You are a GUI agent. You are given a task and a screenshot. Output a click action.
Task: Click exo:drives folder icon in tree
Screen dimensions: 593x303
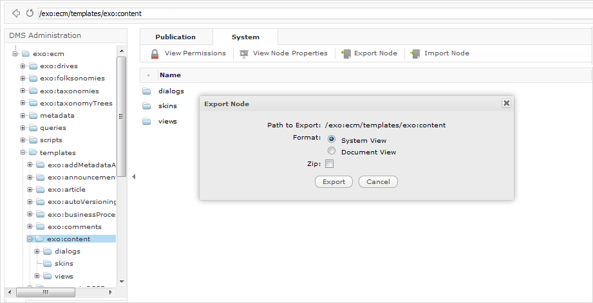pos(33,66)
